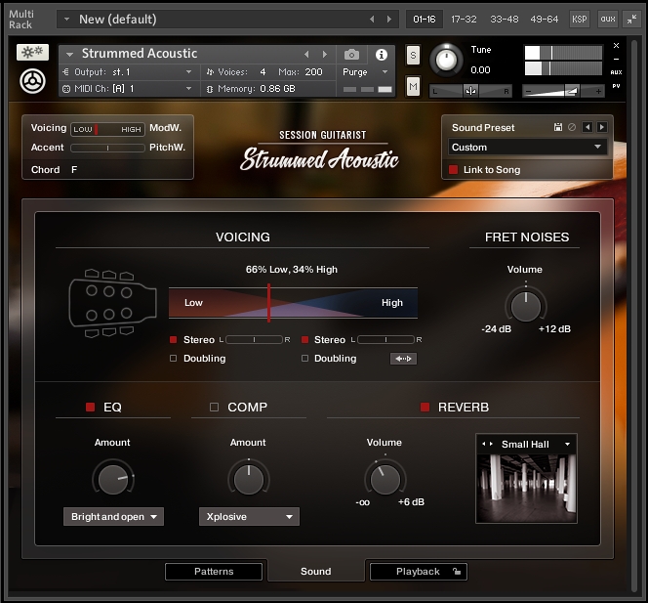Toggle Link to Song
This screenshot has height=603, width=648.
tap(454, 170)
